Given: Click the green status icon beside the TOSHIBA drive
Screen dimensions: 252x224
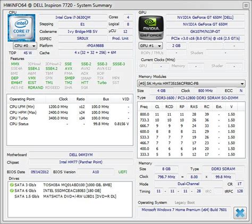Looking at the screenshot, I should tap(12, 185).
